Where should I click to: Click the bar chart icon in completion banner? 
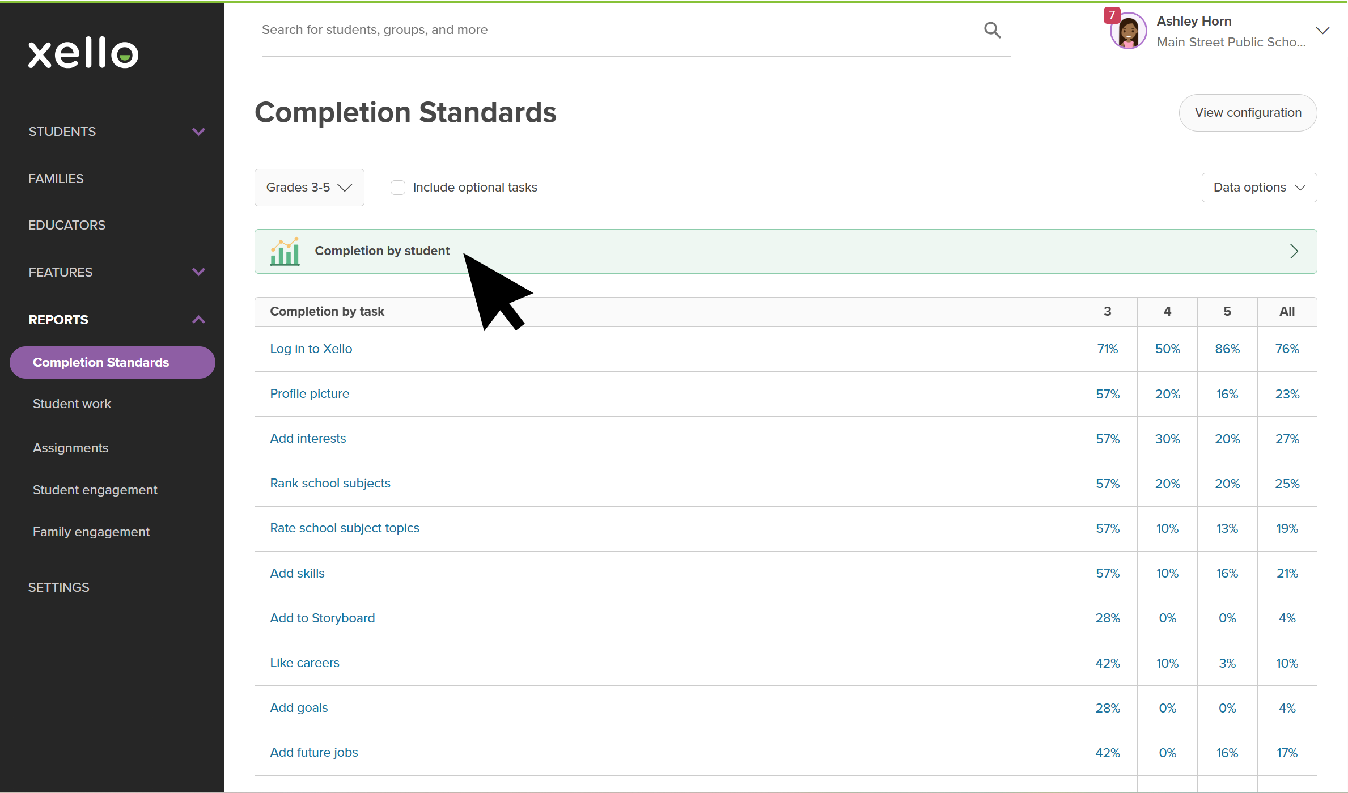285,251
